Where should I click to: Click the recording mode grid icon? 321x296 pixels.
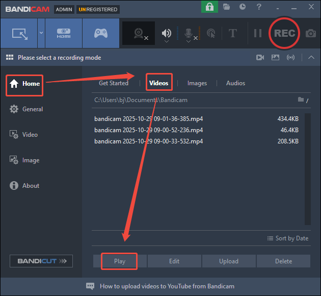pos(10,57)
